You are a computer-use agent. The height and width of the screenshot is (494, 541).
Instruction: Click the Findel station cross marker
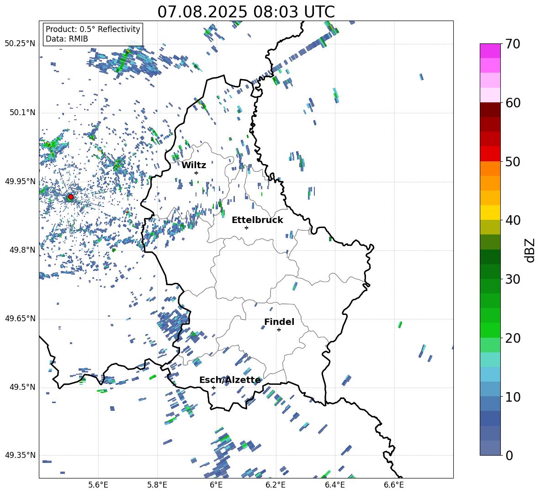[x=279, y=330]
